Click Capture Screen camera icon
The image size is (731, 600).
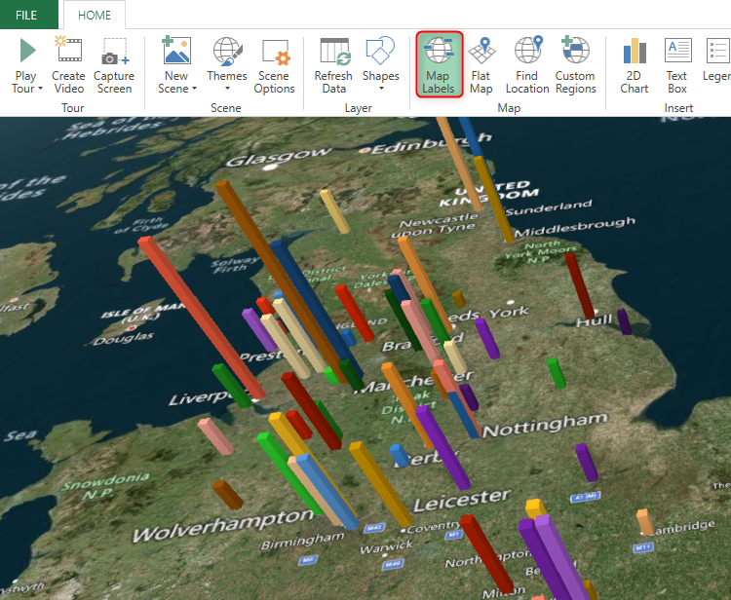115,51
